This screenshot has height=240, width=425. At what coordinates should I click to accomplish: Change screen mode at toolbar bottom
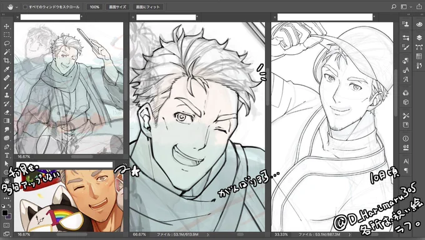tap(6, 234)
